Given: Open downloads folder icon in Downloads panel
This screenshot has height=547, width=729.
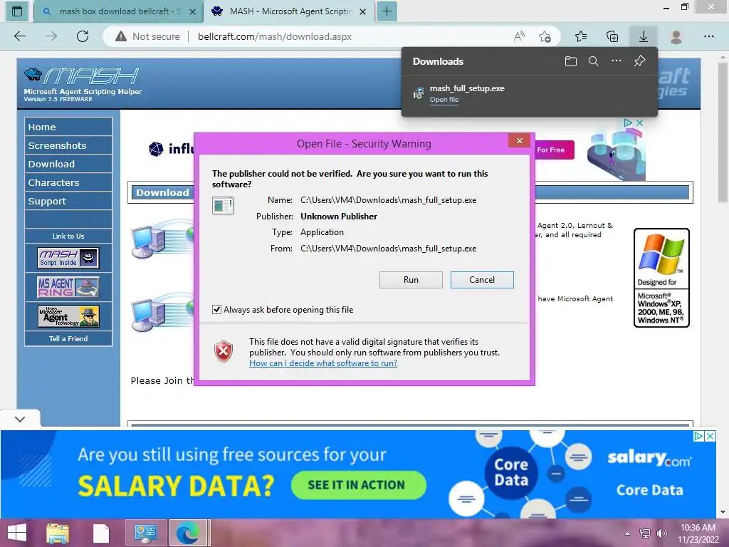Looking at the screenshot, I should [x=571, y=61].
